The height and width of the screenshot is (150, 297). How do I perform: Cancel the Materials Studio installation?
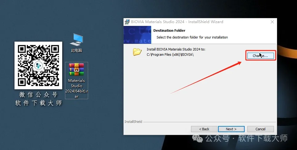[260, 129]
